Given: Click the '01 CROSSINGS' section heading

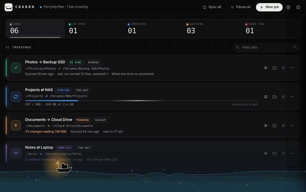Looking at the screenshot, I should [18, 47].
